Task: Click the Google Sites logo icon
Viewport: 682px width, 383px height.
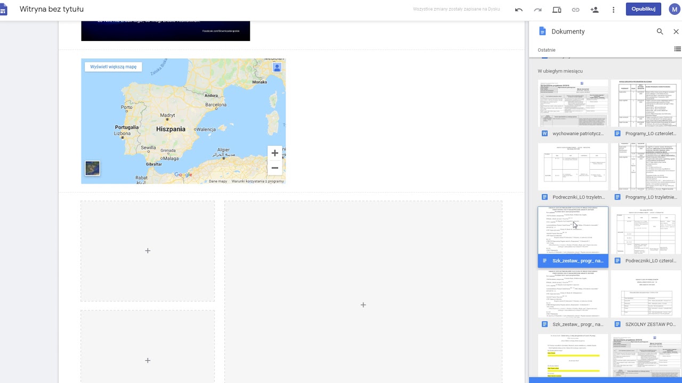Action: click(4, 10)
